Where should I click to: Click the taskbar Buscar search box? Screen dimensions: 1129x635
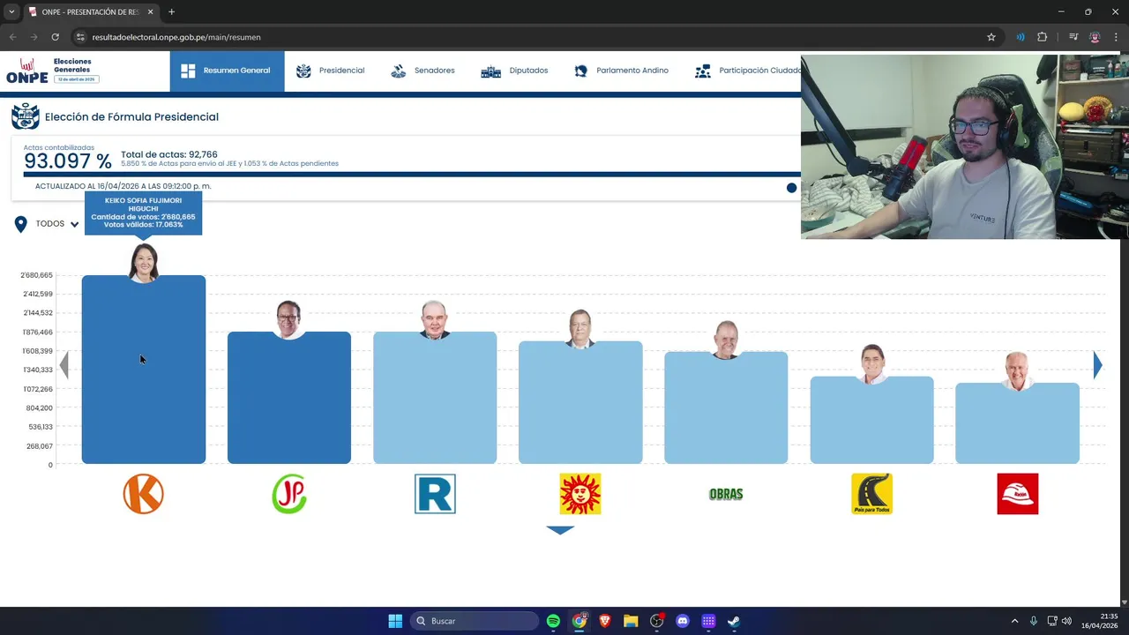475,621
